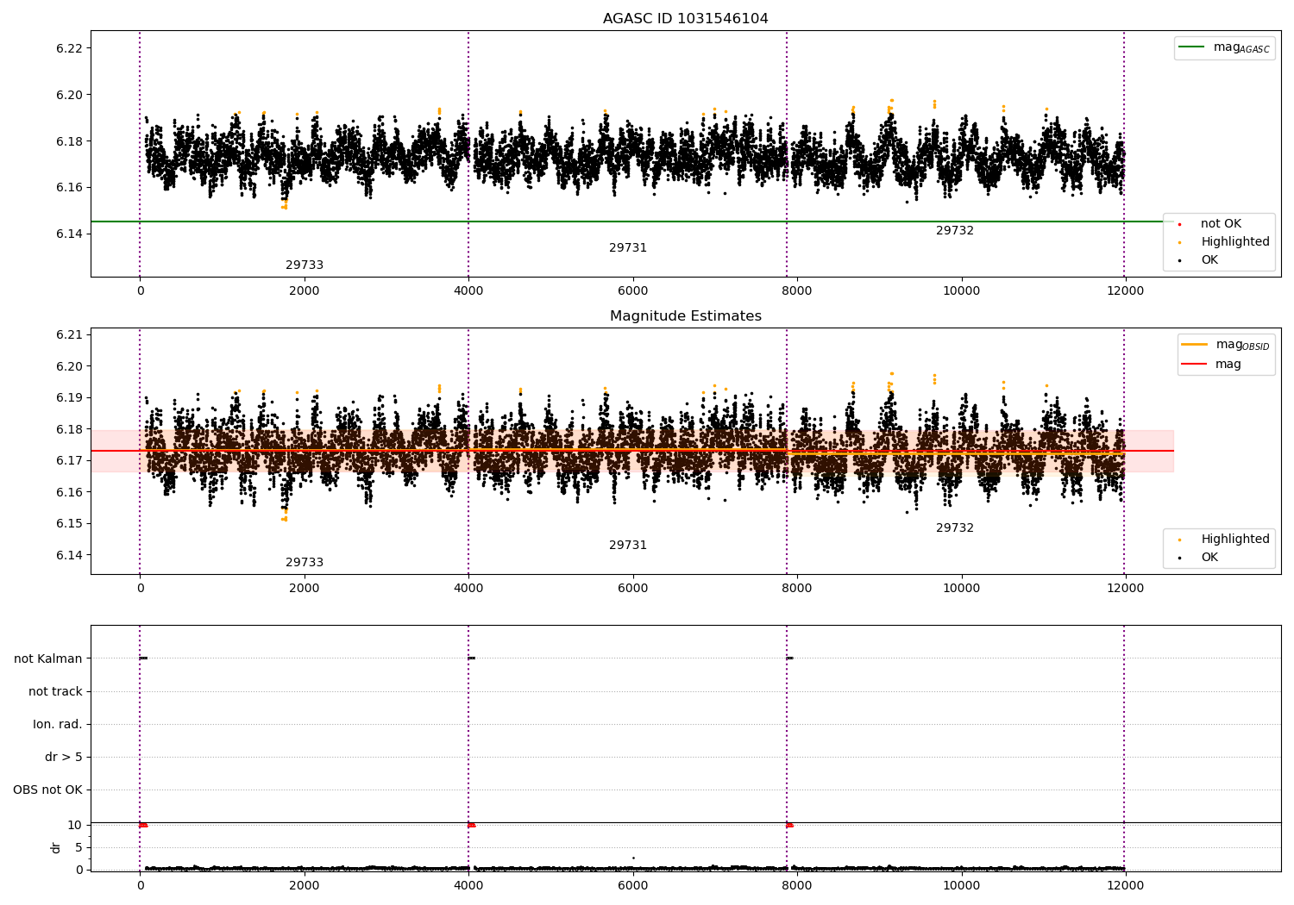
Task: Click the 'not Kalman' axis label
Action: [x=48, y=659]
